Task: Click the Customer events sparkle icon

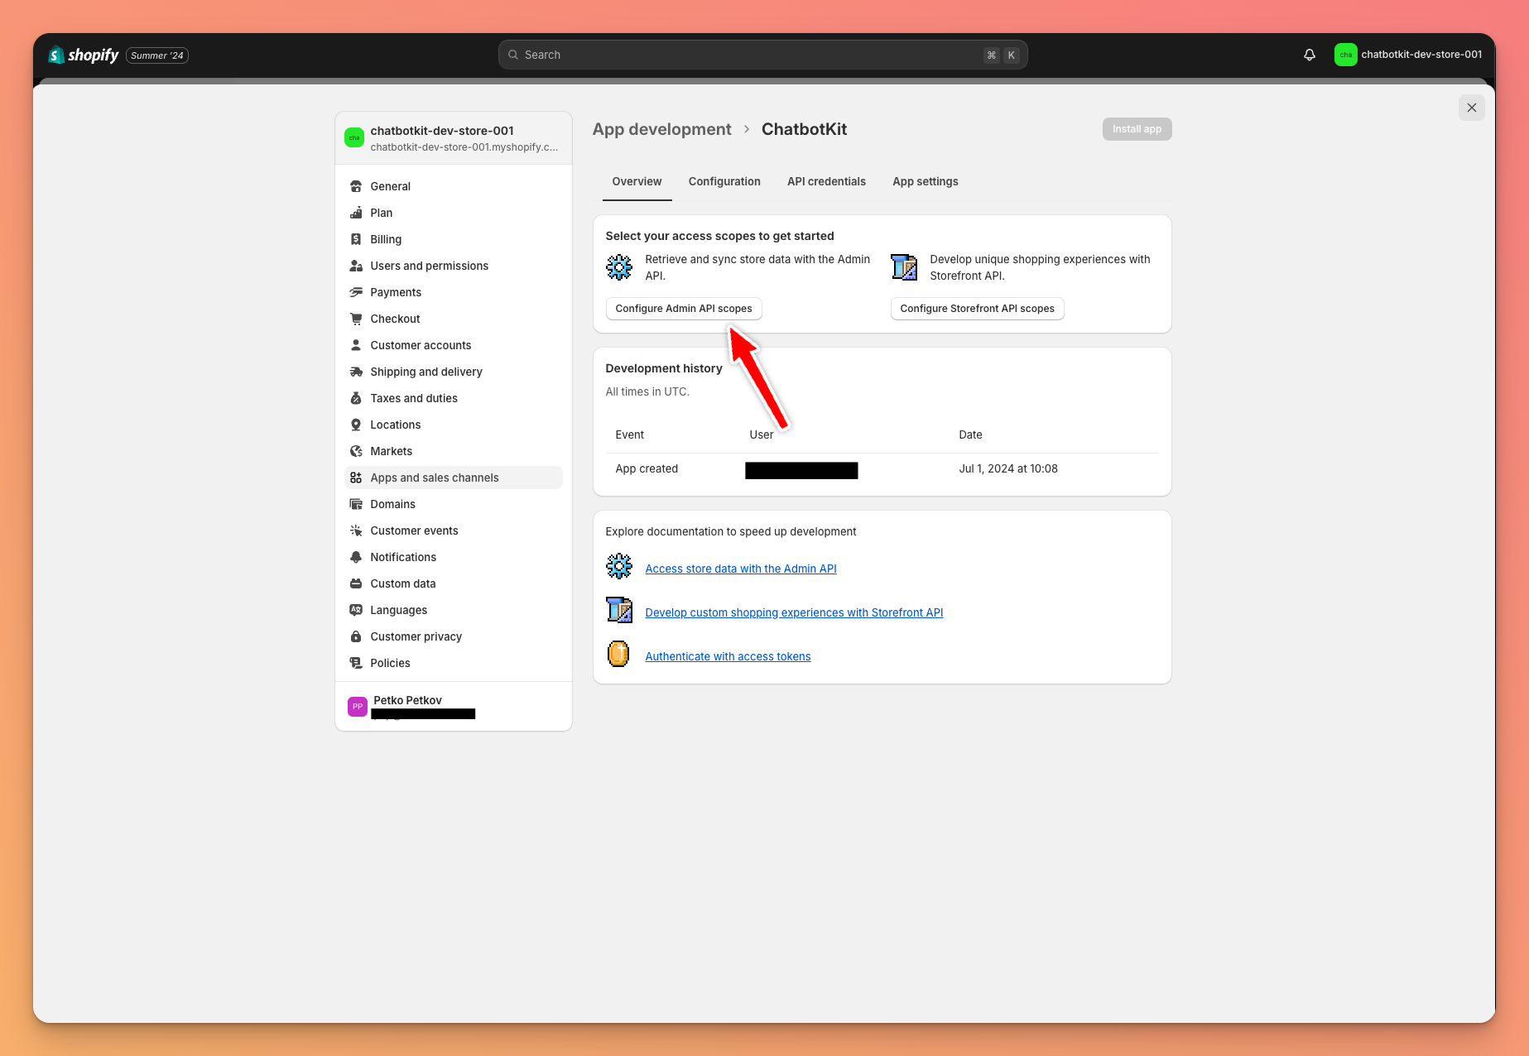Action: tap(356, 530)
